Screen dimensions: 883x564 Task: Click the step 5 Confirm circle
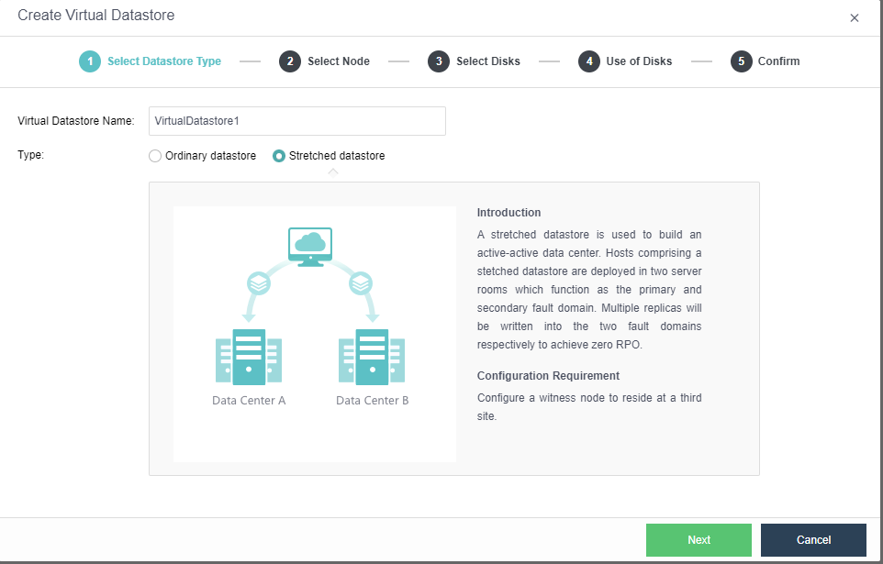743,61
